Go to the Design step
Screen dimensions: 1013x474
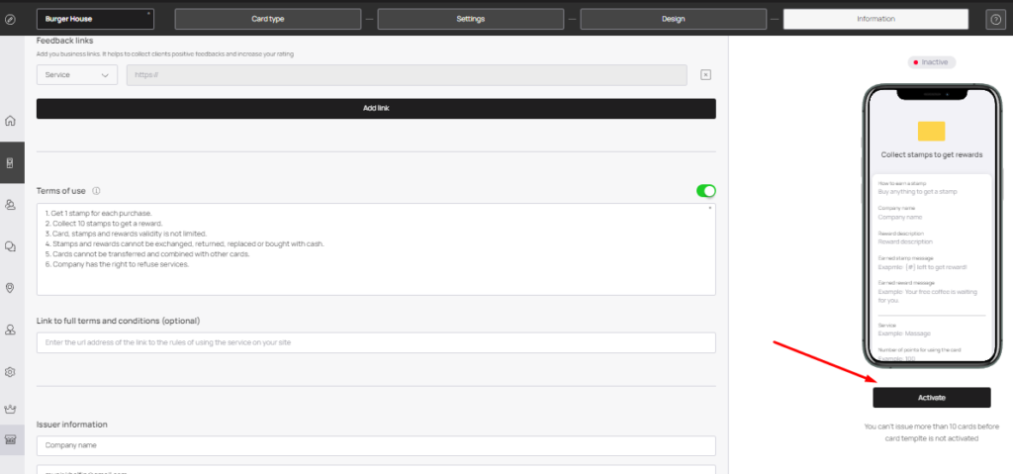click(x=673, y=19)
